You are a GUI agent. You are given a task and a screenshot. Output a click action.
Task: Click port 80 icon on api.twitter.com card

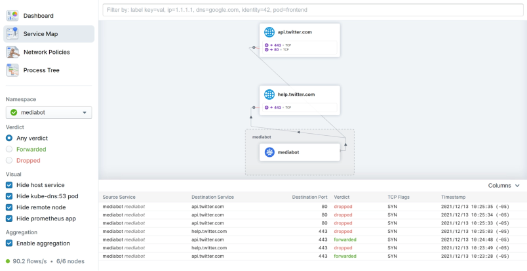pyautogui.click(x=267, y=49)
